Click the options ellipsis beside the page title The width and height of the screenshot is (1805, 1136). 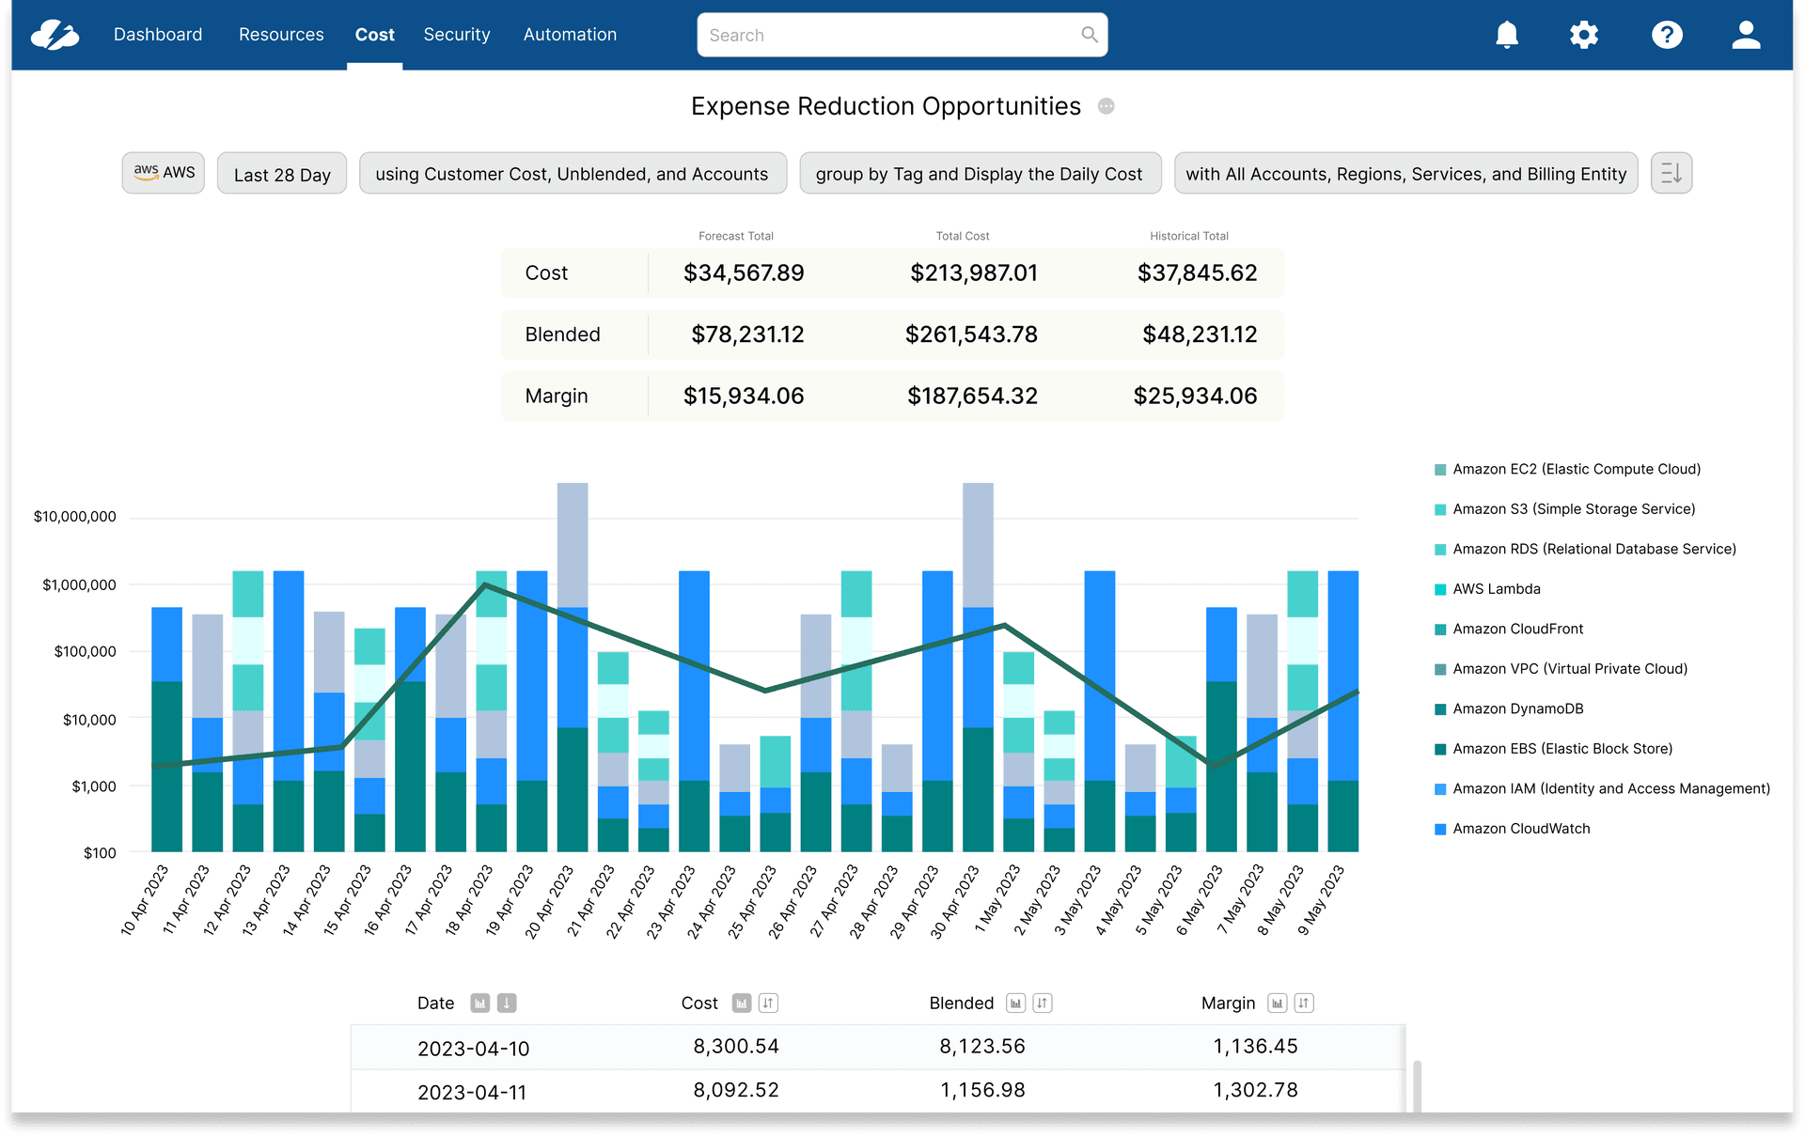pos(1107,106)
